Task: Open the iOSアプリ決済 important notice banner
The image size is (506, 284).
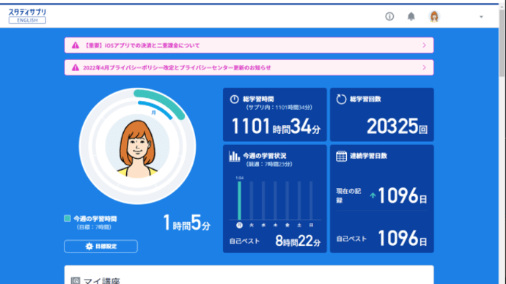Action: click(x=249, y=45)
